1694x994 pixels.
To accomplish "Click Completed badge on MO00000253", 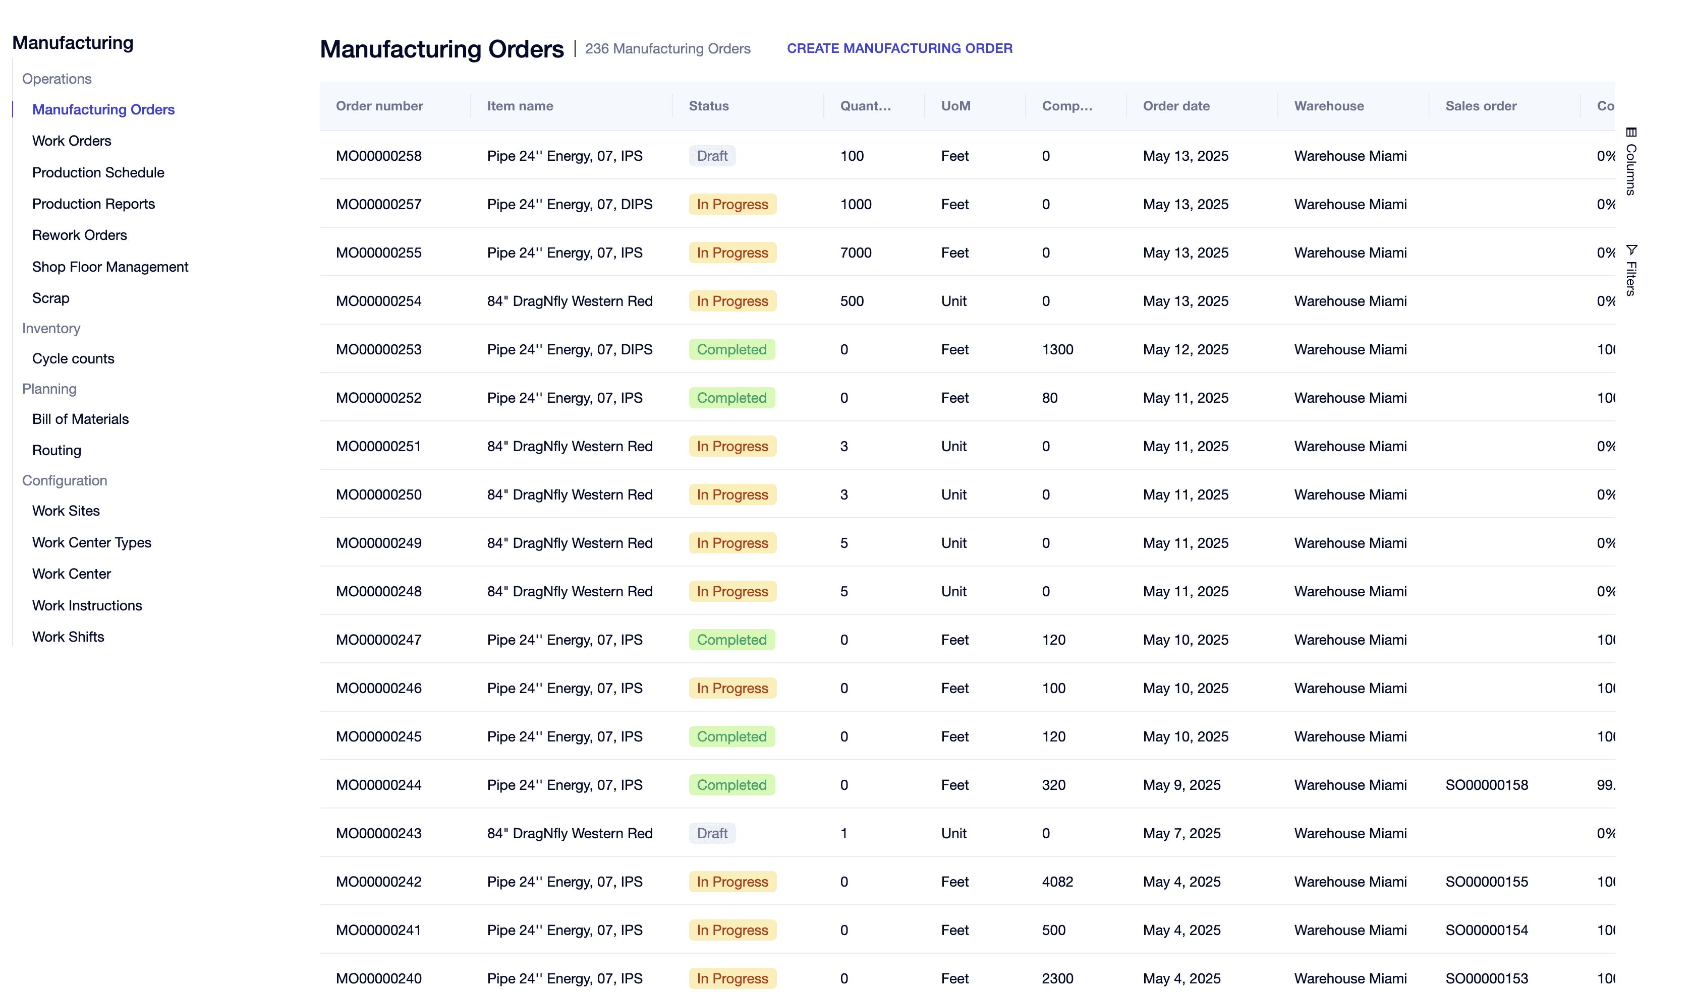I will 731,349.
